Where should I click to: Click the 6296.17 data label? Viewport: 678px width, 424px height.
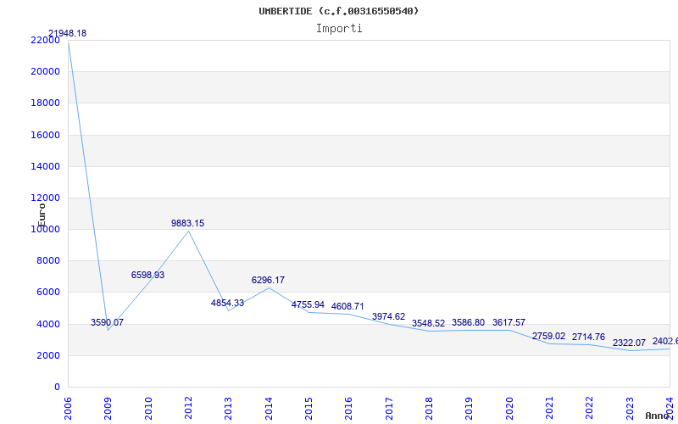tap(268, 280)
